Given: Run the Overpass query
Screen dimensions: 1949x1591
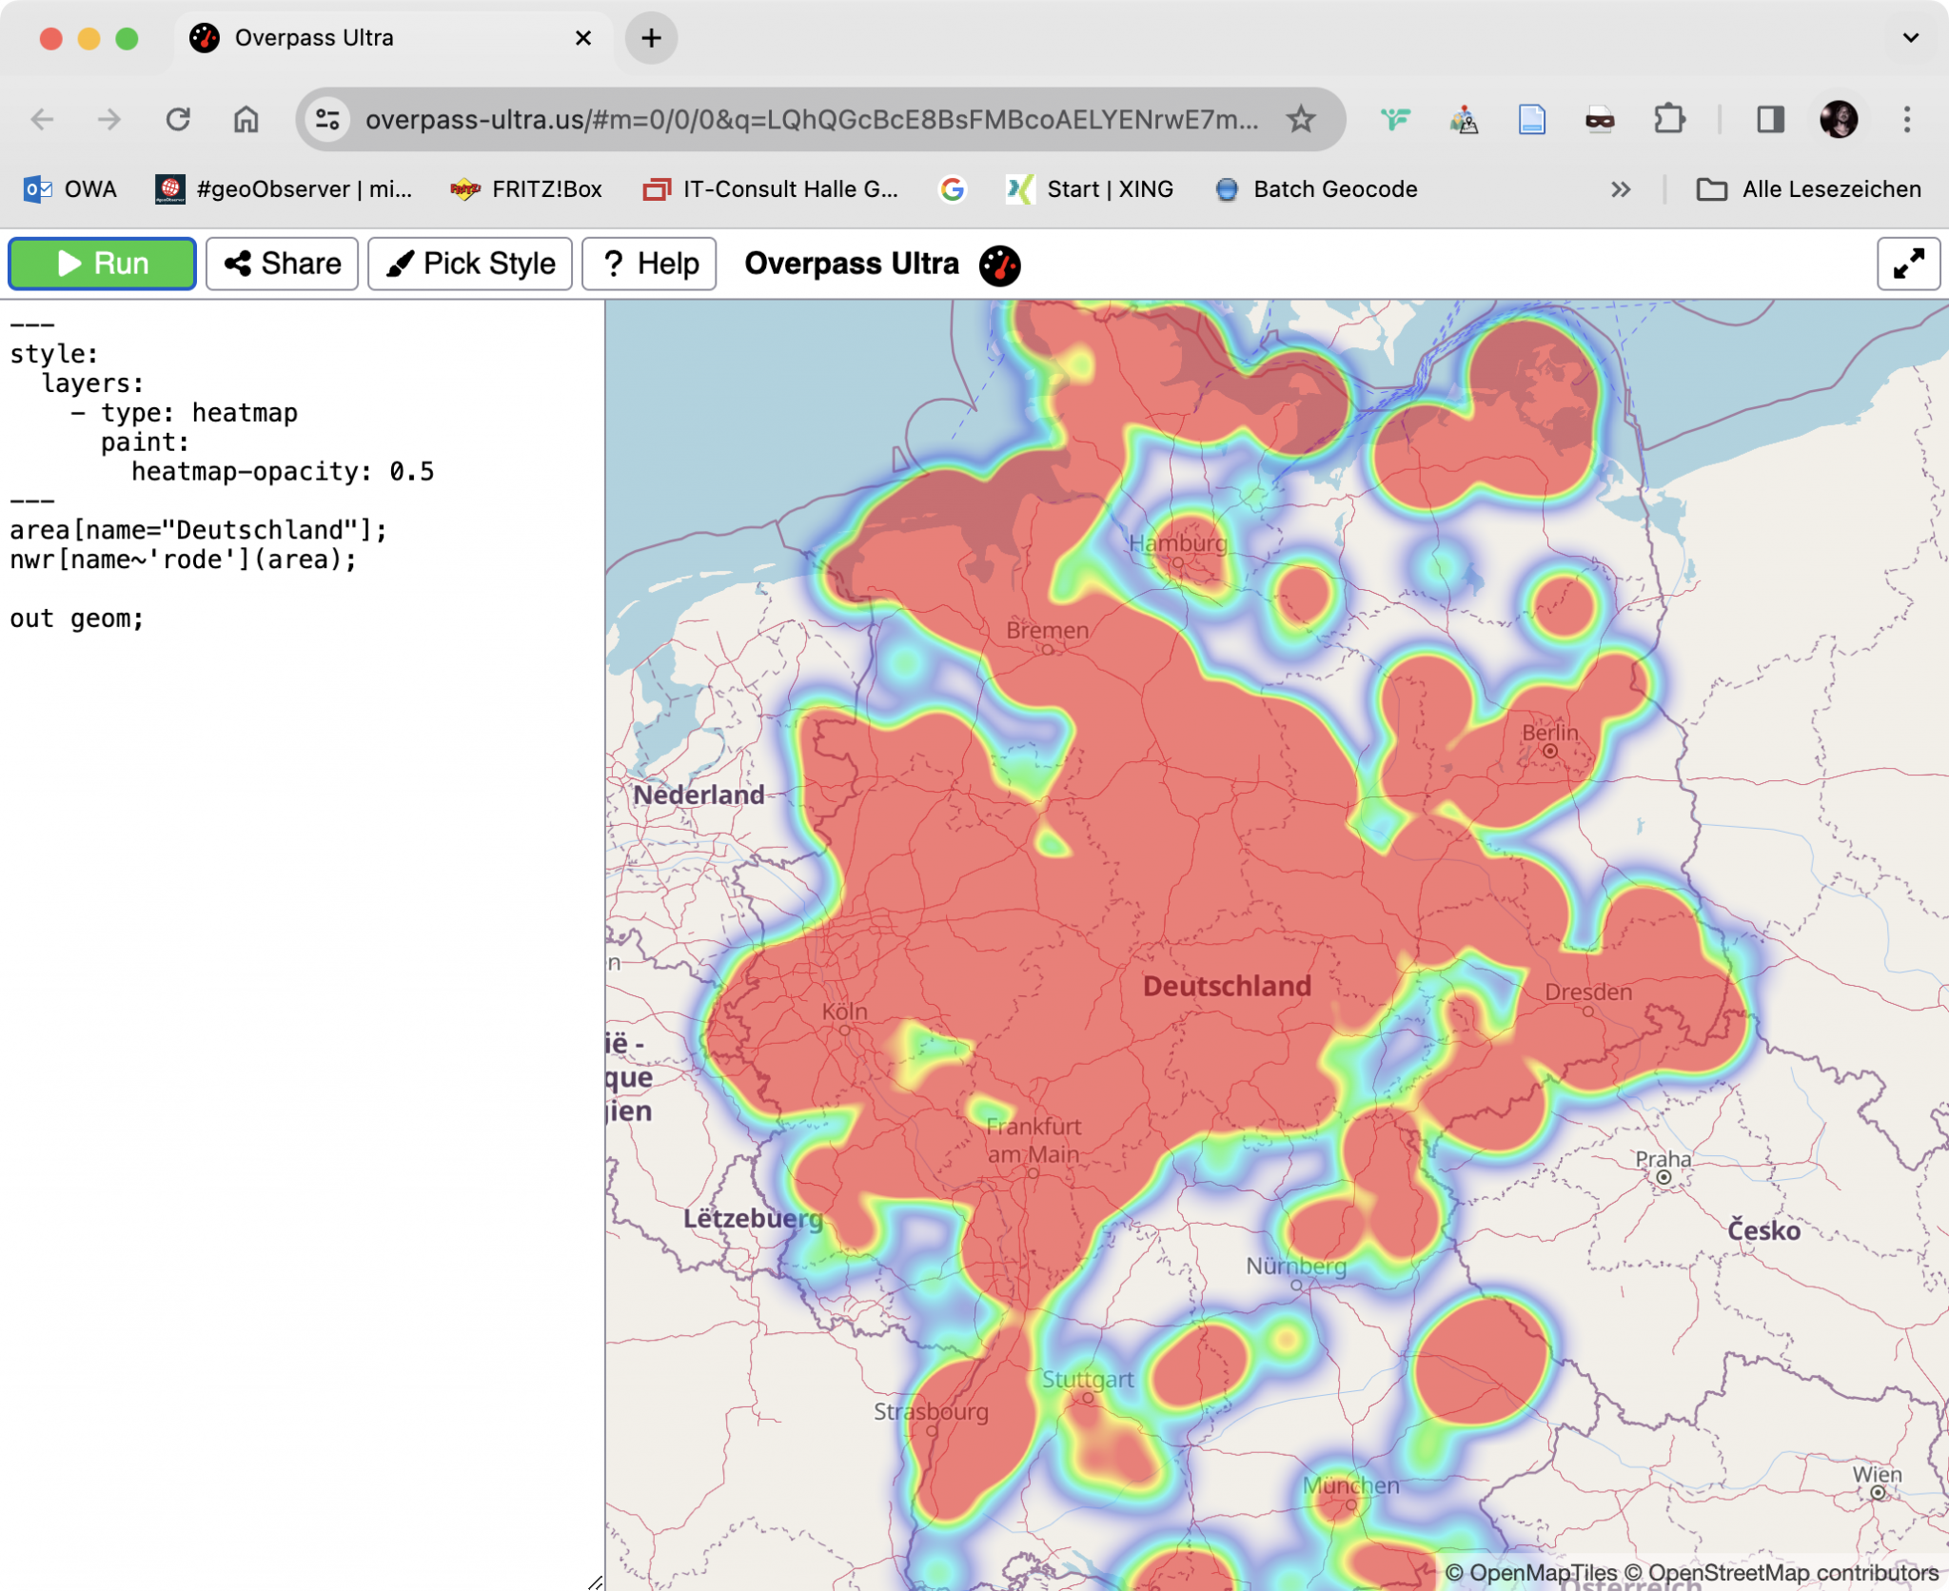Looking at the screenshot, I should pyautogui.click(x=102, y=264).
